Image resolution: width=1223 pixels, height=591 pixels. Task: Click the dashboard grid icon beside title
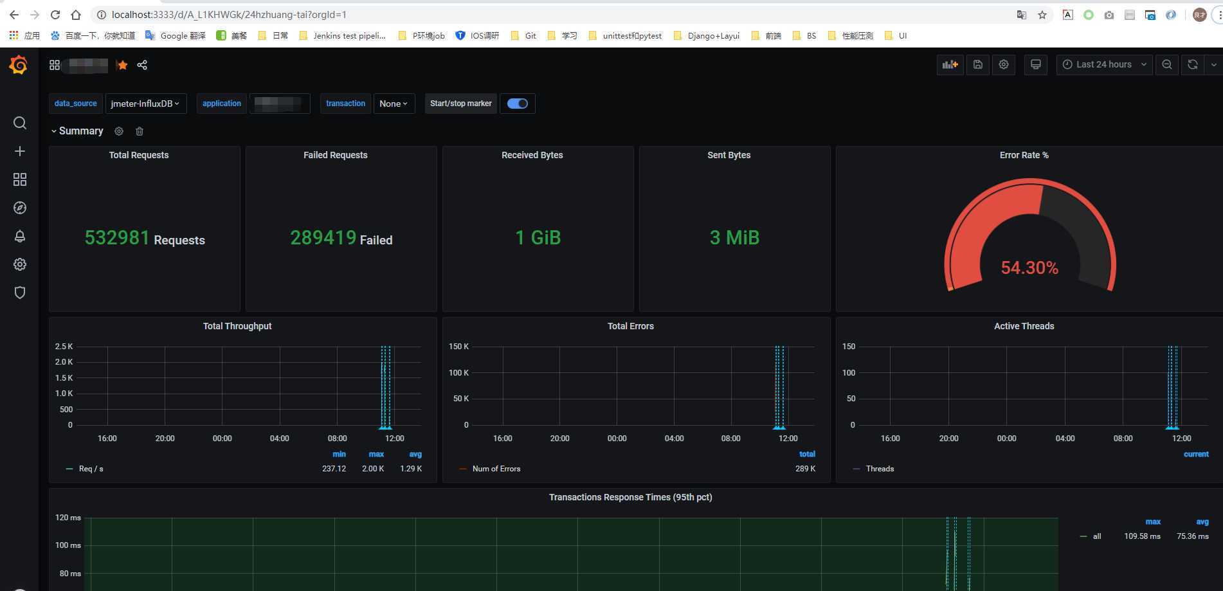[x=55, y=65]
